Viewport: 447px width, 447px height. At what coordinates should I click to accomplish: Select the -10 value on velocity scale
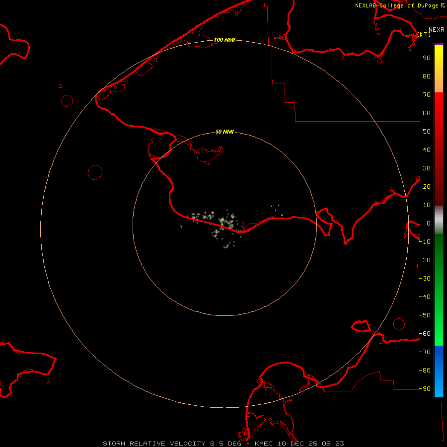pos(425,242)
